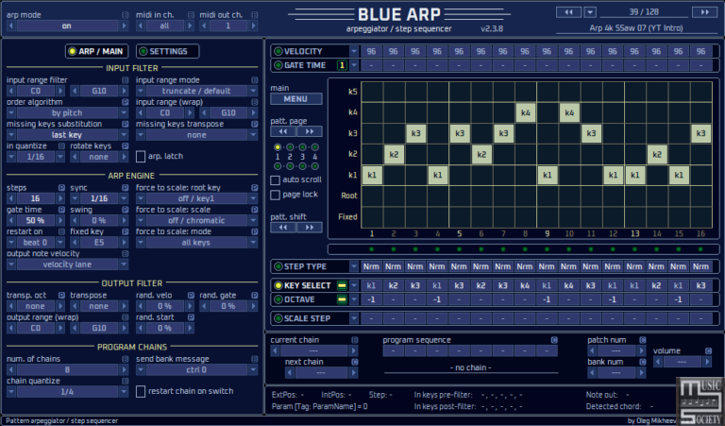The height and width of the screenshot is (426, 725).
Task: Open missing keys substitution 'last key' dropdown
Action: tap(67, 135)
